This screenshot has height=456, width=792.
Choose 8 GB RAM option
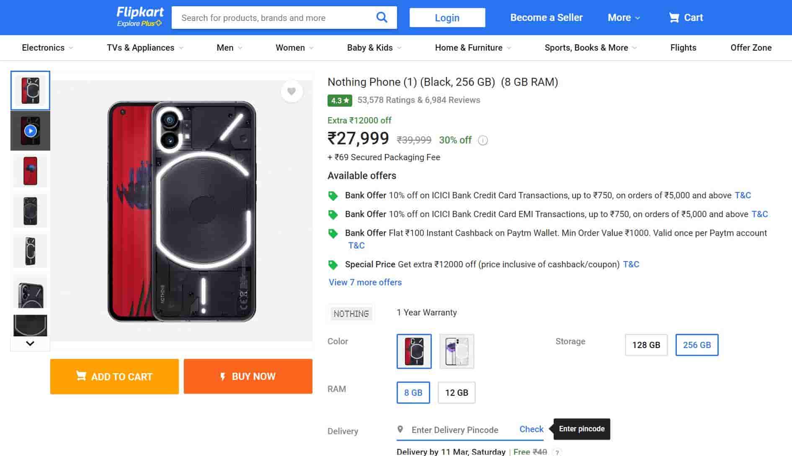(413, 393)
